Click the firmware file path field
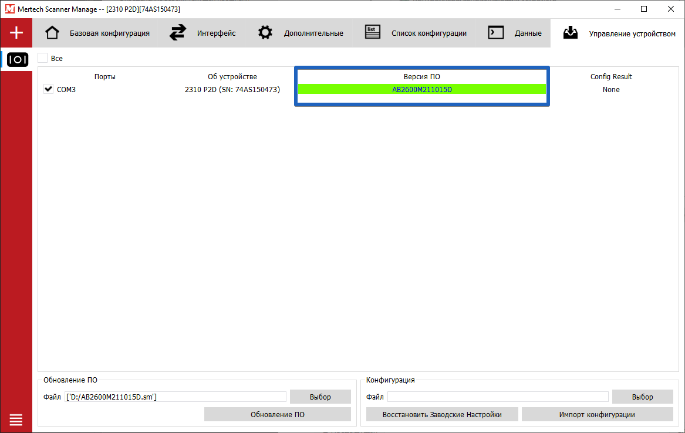The width and height of the screenshot is (685, 433). tap(176, 397)
